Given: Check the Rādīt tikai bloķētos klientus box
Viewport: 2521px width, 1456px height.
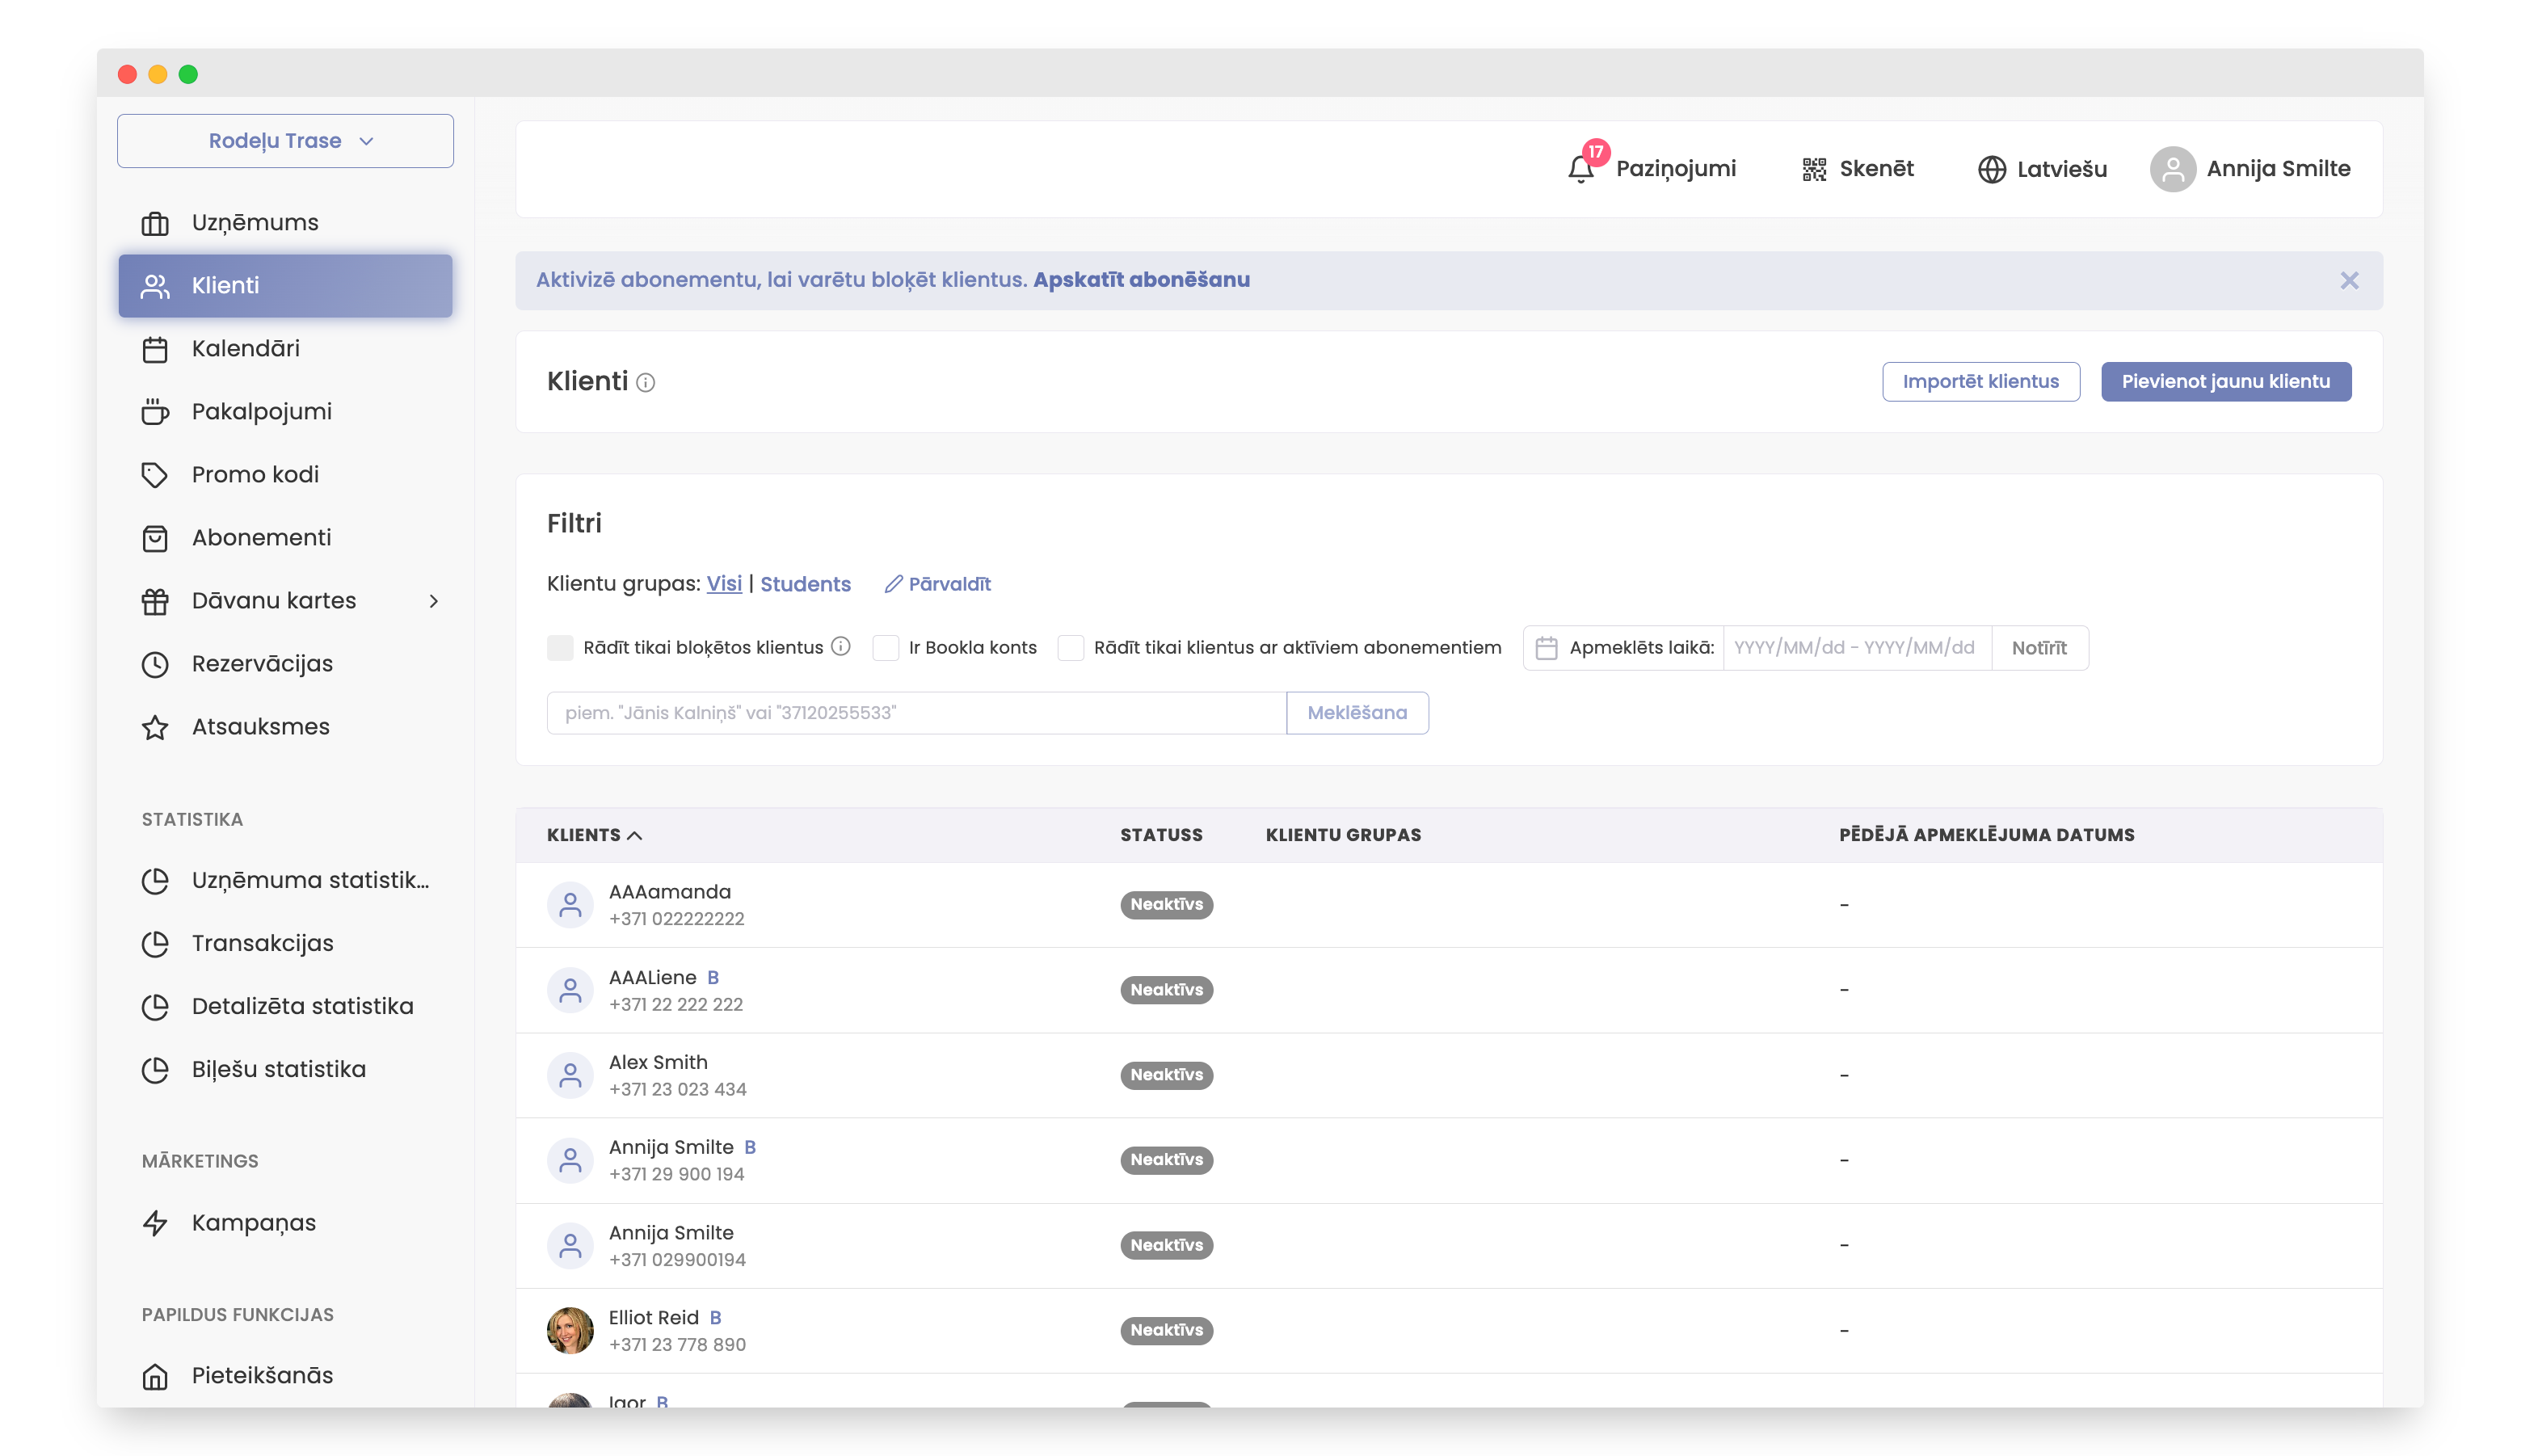Looking at the screenshot, I should click(x=560, y=648).
